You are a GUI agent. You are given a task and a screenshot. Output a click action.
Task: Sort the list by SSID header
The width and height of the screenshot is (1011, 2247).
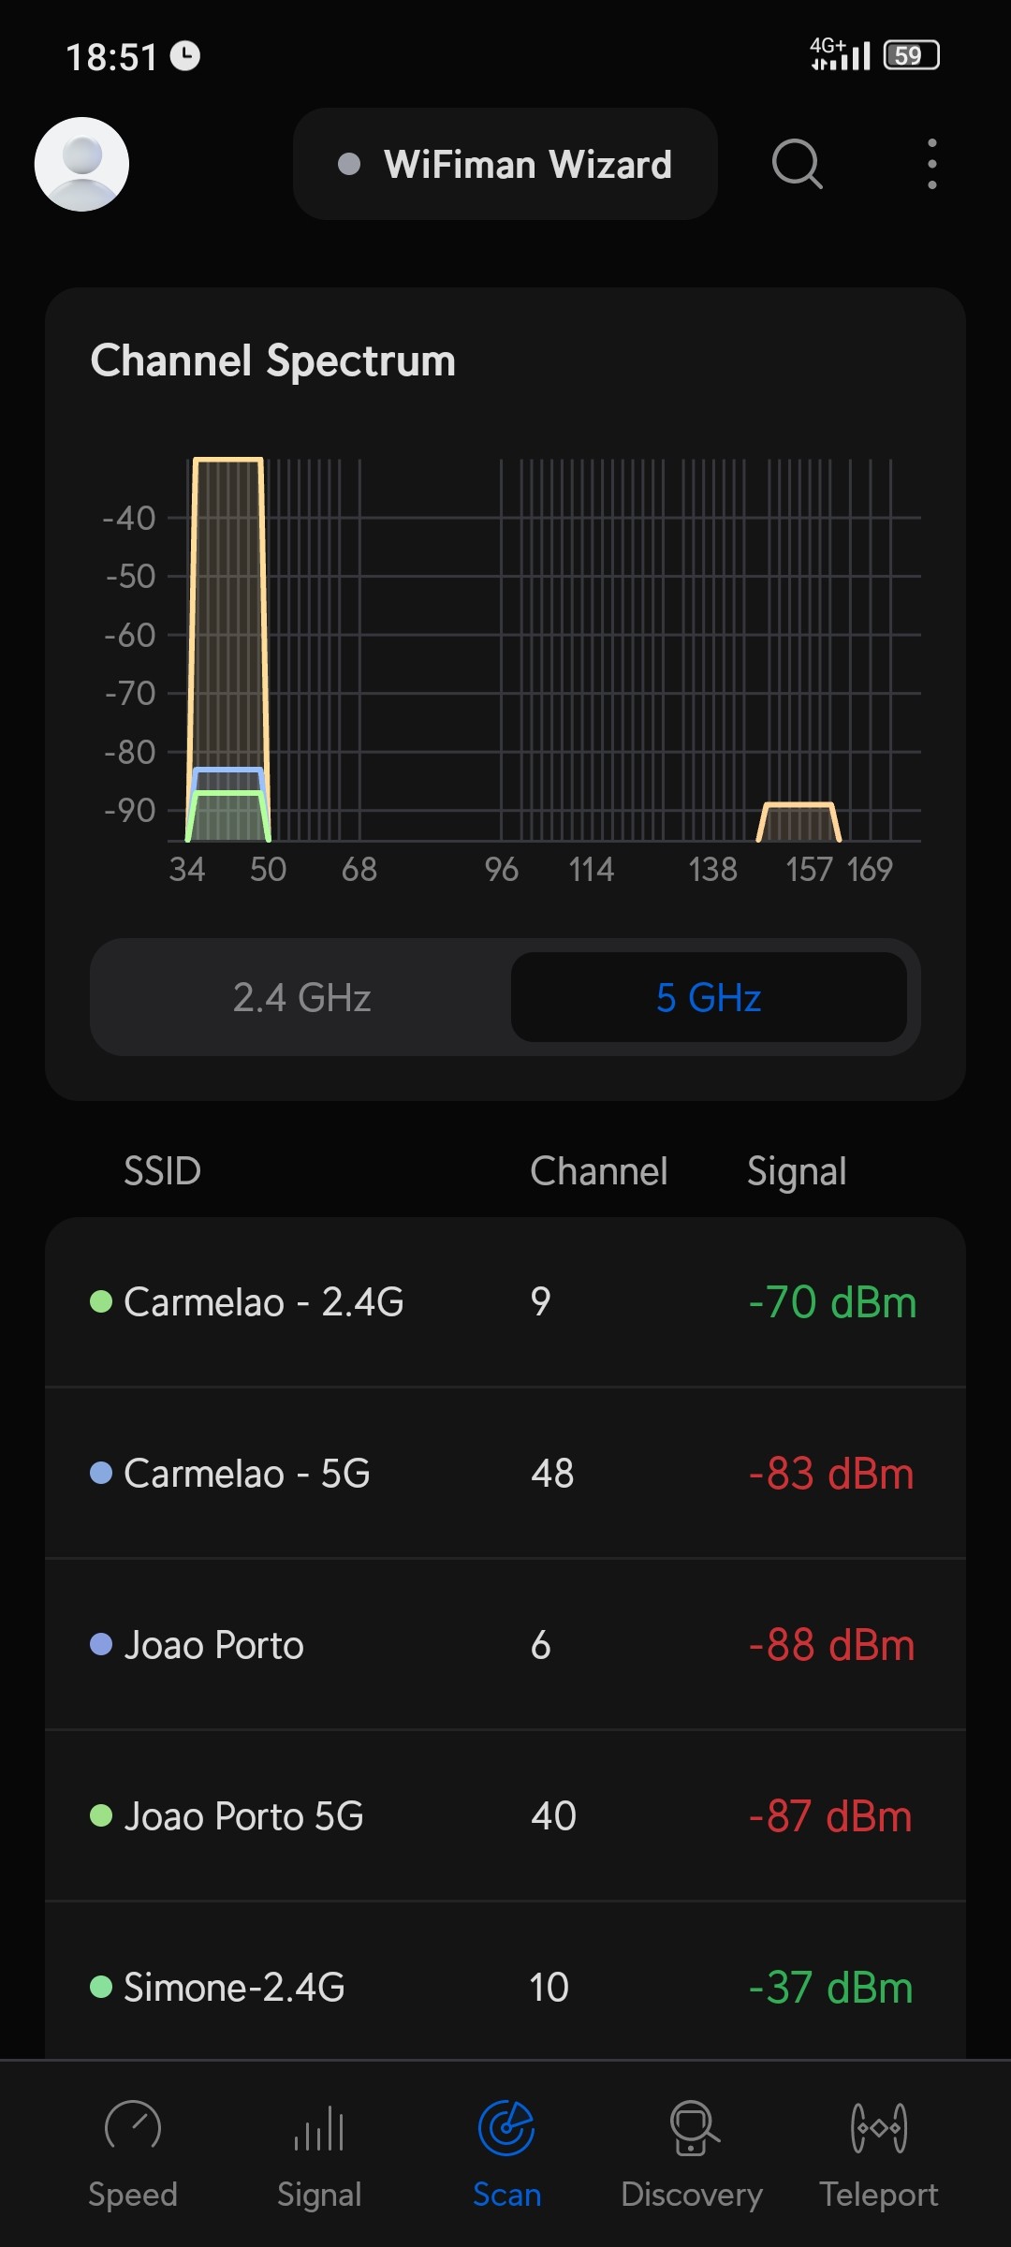pyautogui.click(x=162, y=1171)
